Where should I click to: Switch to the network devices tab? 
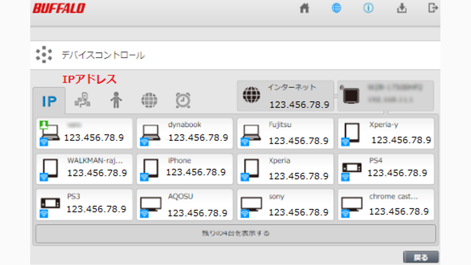click(x=82, y=101)
